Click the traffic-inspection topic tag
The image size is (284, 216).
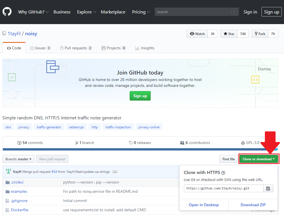[x=118, y=127]
